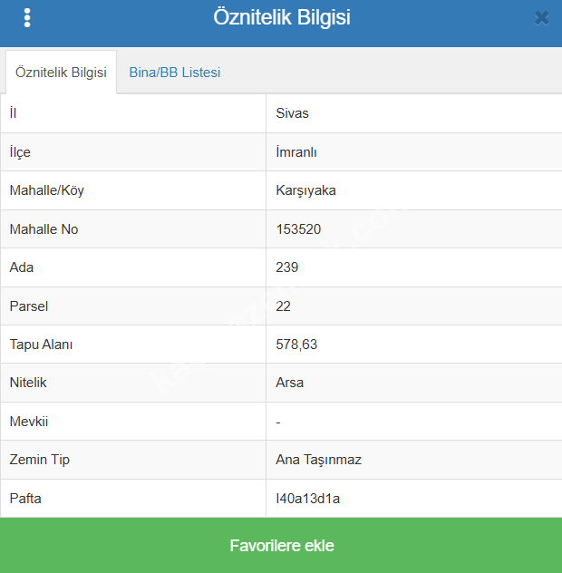
Task: Select the Nitelik value Arsa
Action: tap(290, 383)
